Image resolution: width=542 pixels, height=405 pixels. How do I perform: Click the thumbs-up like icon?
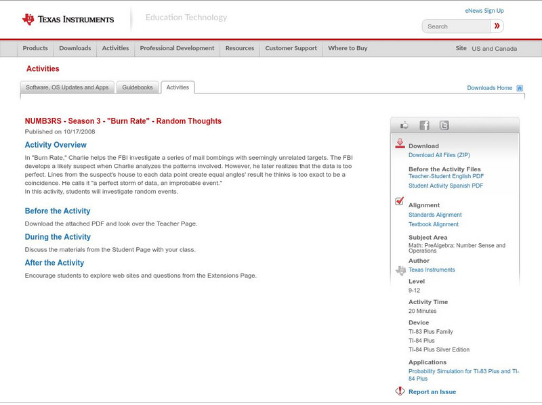[x=404, y=125]
